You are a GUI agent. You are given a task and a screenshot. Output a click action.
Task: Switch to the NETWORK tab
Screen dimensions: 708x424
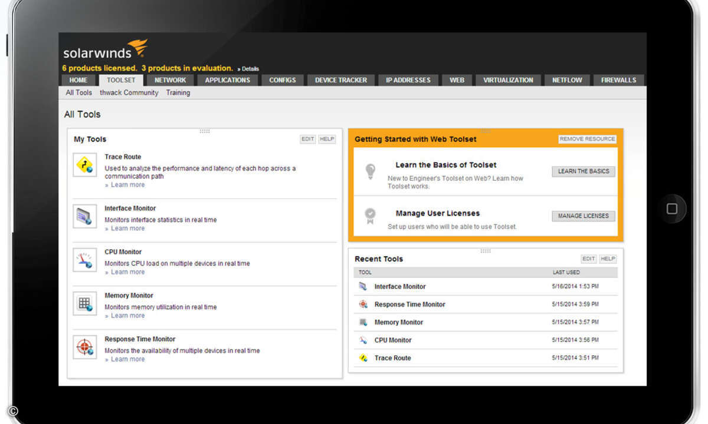tap(171, 80)
